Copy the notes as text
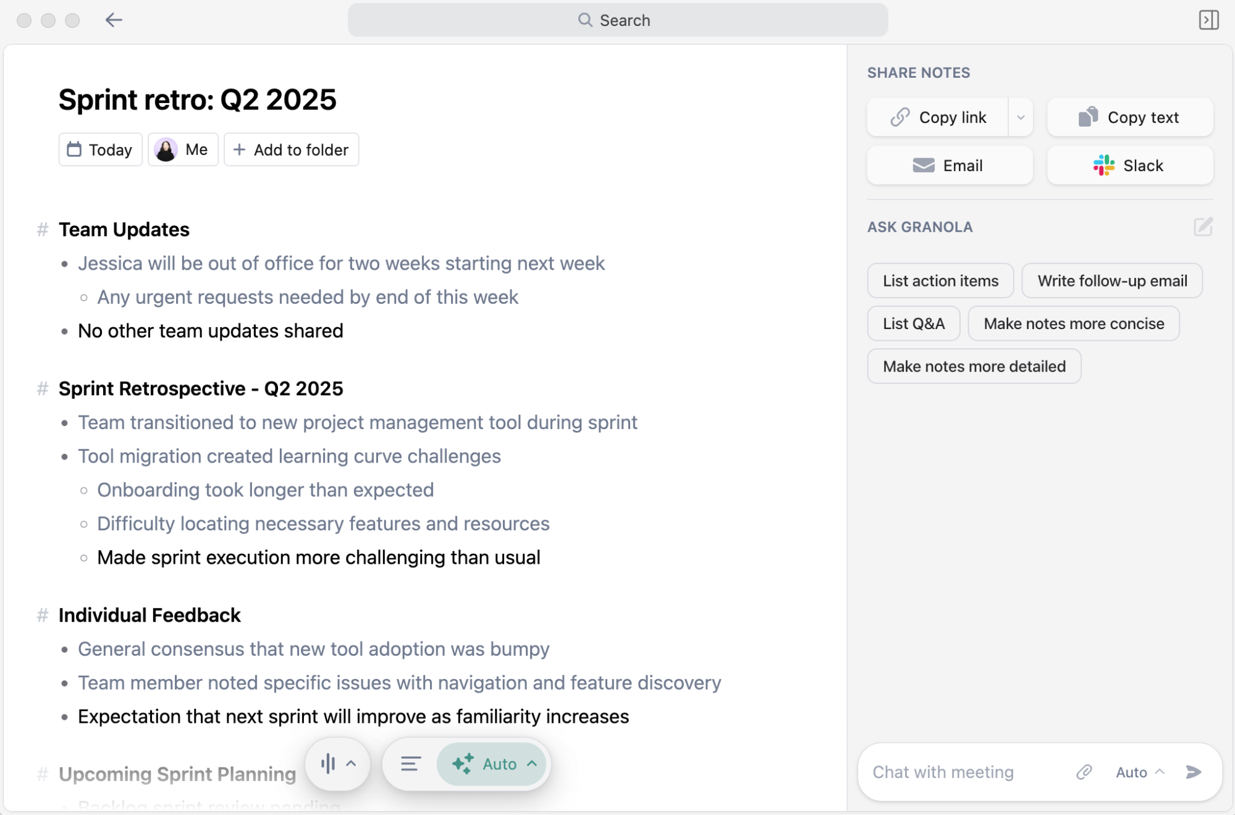This screenshot has height=815, width=1235. click(x=1129, y=117)
